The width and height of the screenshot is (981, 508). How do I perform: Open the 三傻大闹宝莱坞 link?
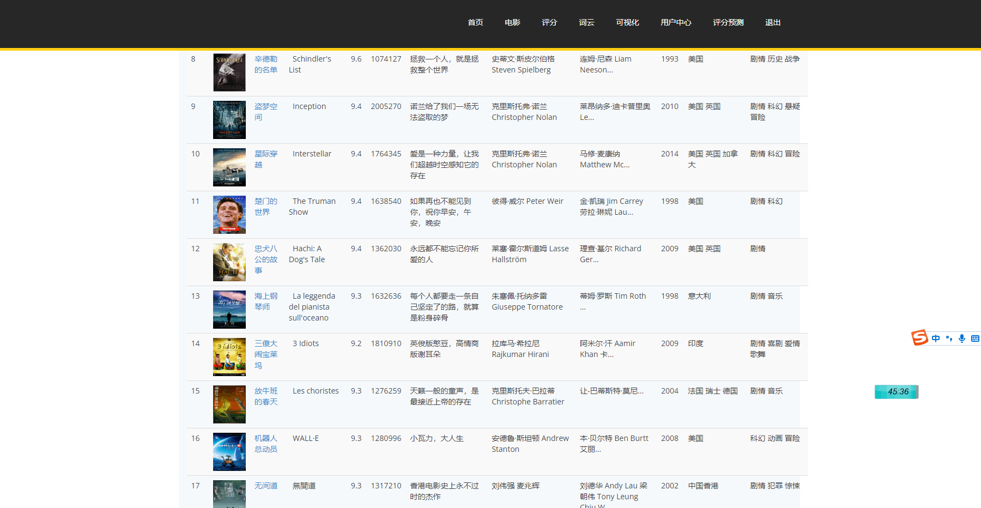coord(266,354)
